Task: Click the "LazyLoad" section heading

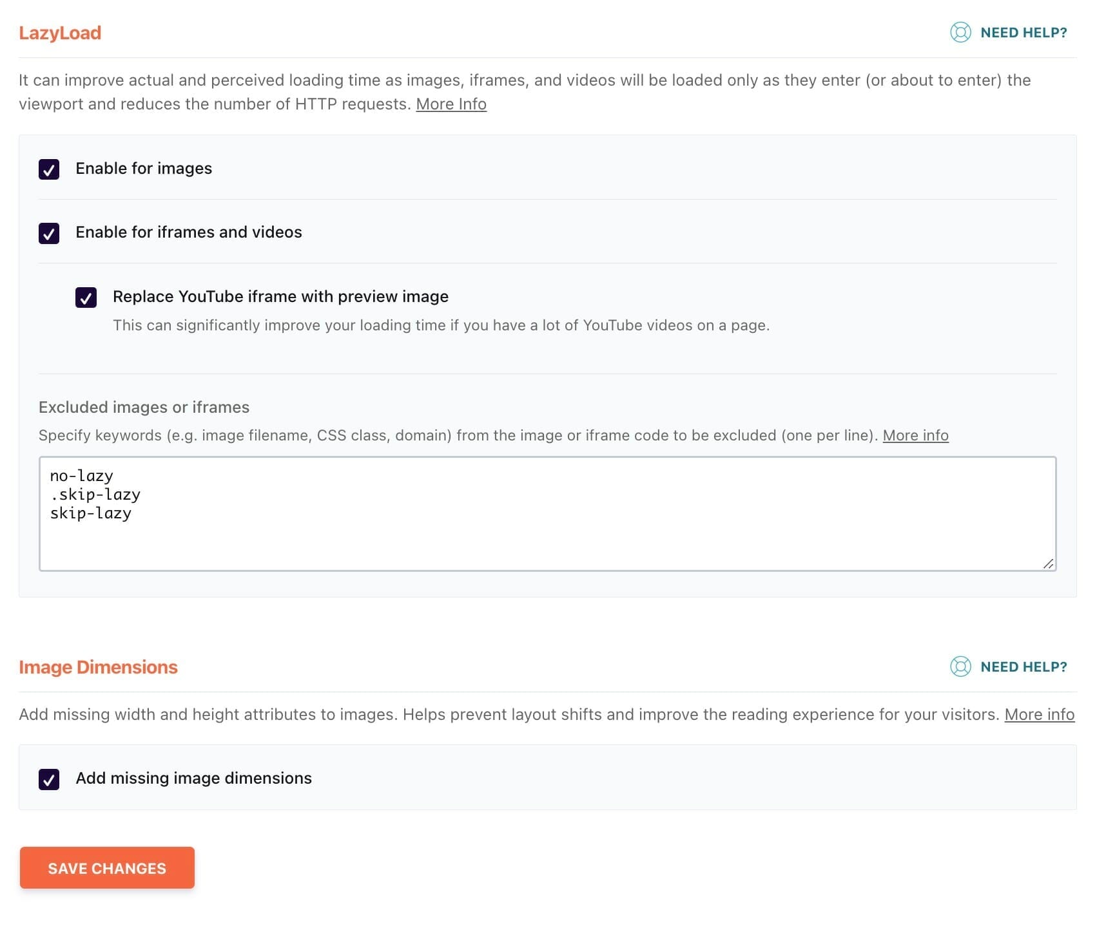Action: tap(59, 32)
